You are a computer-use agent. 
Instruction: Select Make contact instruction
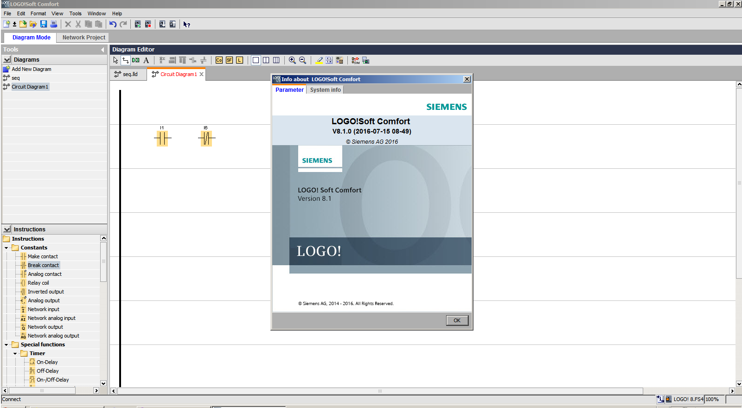click(43, 256)
